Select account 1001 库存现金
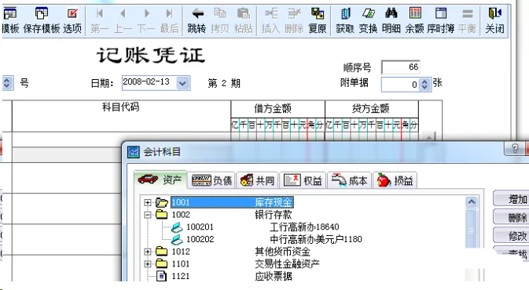 (232, 202)
